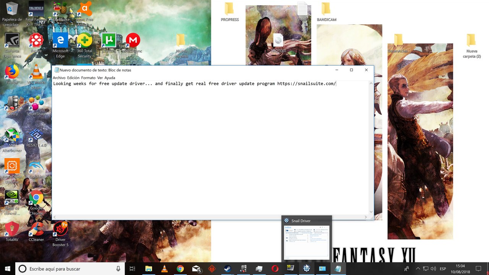Close the Notepad window
489x275 pixels.
(366, 70)
